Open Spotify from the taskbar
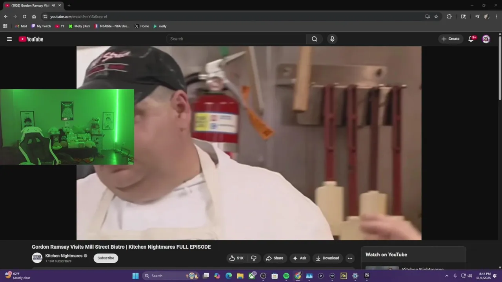 pos(286,276)
